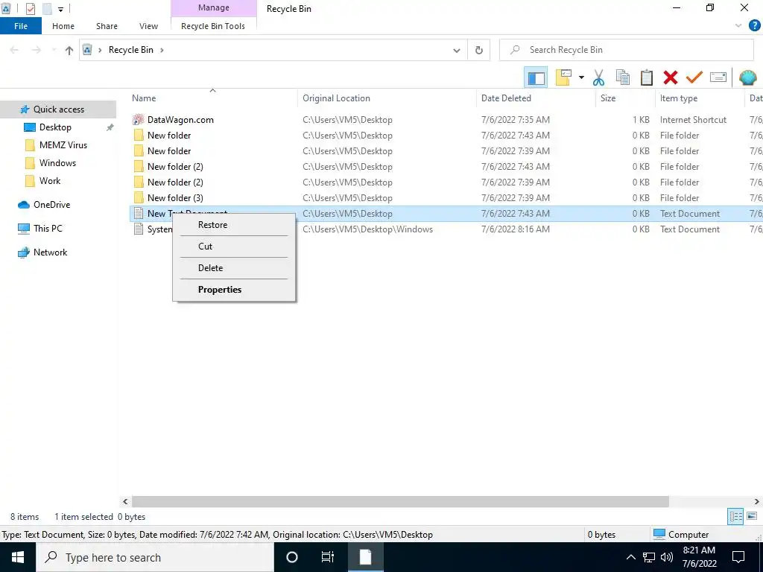Select Quick access in navigation pane
The width and height of the screenshot is (763, 572).
click(58, 109)
